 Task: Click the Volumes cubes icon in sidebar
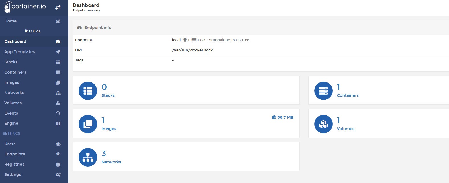point(58,103)
